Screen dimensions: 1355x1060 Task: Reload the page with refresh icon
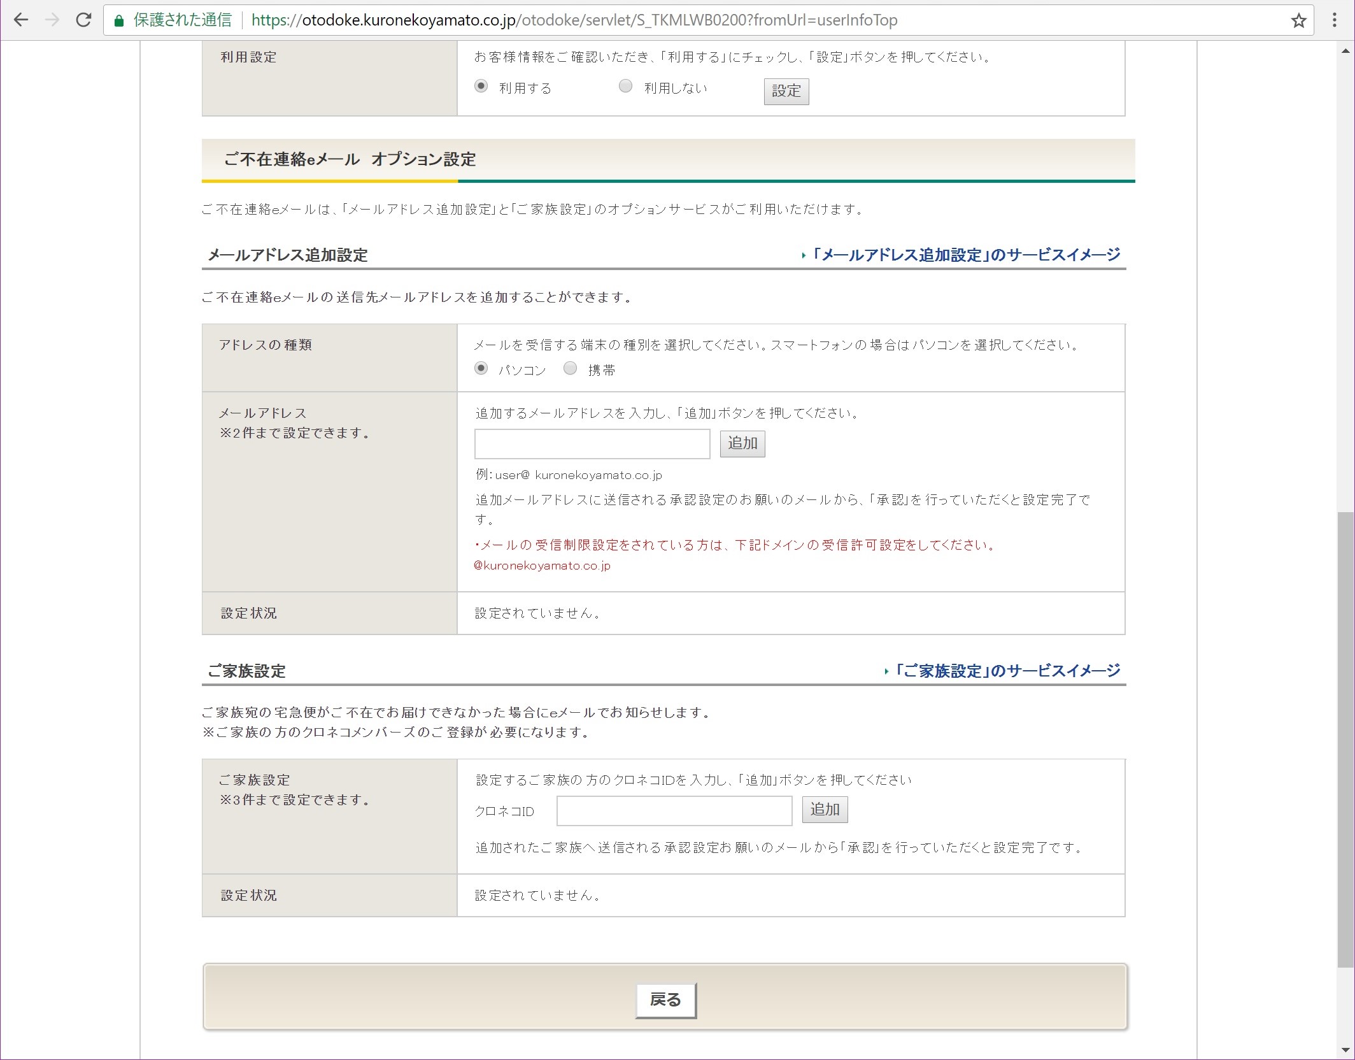pyautogui.click(x=83, y=20)
